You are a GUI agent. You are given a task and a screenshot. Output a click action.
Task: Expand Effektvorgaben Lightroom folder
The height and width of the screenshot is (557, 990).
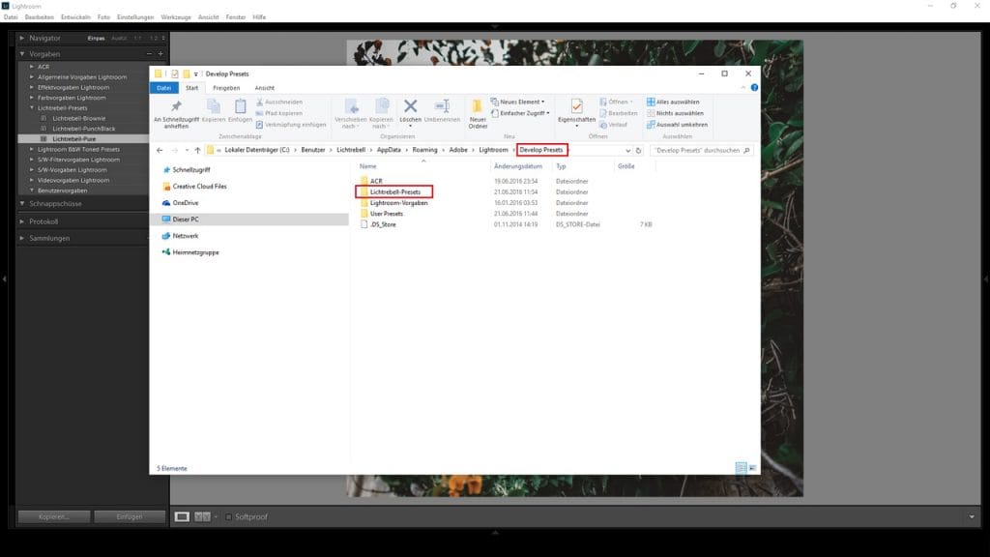pyautogui.click(x=32, y=87)
